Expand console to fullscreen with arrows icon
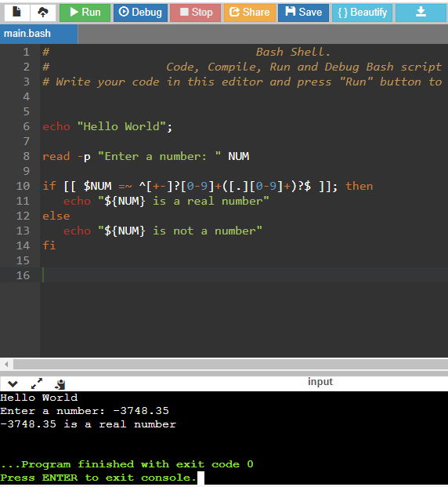The width and height of the screenshot is (448, 487). tap(37, 383)
